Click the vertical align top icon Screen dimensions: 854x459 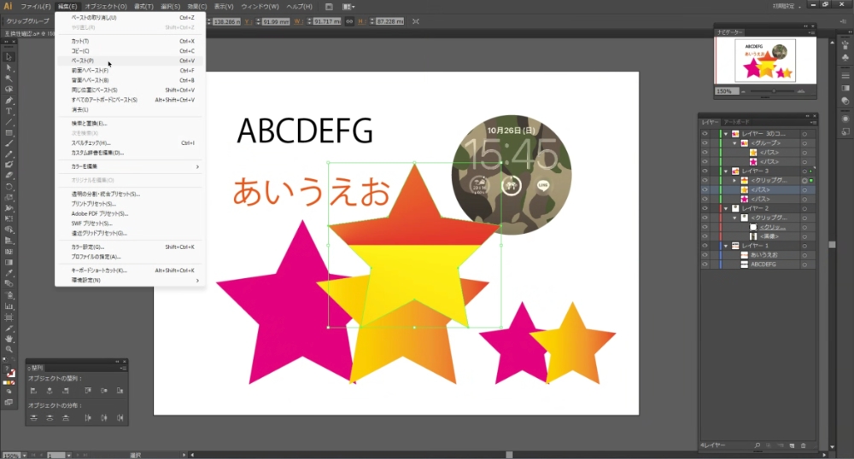tap(86, 390)
